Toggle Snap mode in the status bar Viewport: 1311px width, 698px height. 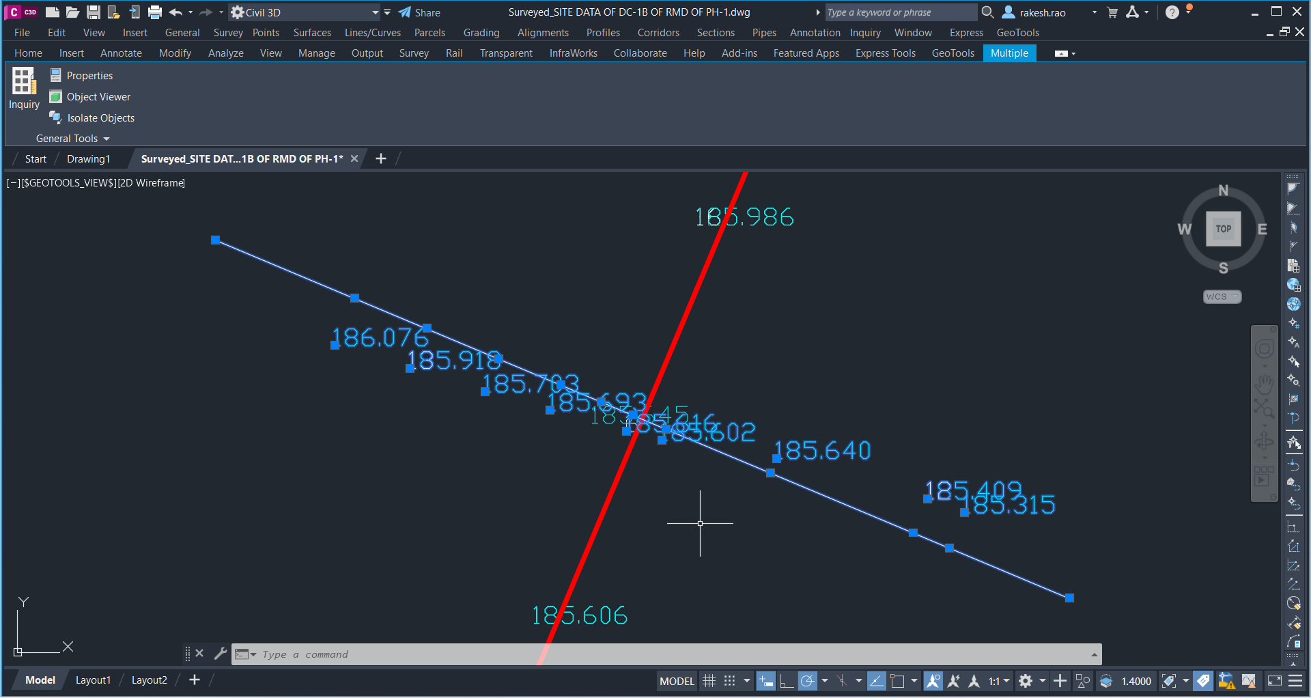[729, 680]
